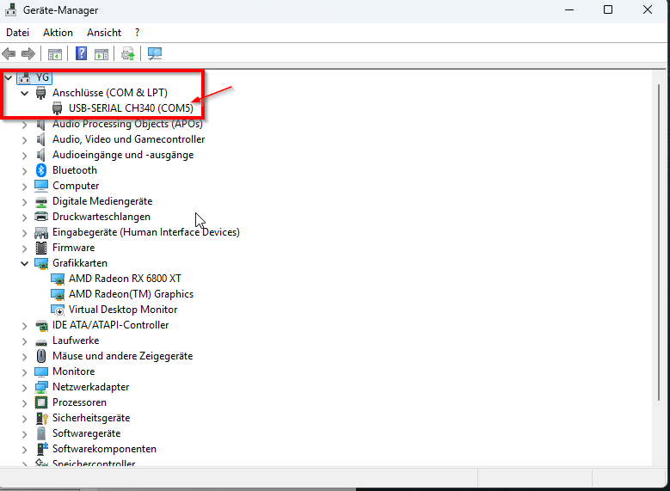Viewport: 670px width, 491px height.
Task: Expand Audio, Video und Gamecontroller chevron
Action: coord(24,140)
